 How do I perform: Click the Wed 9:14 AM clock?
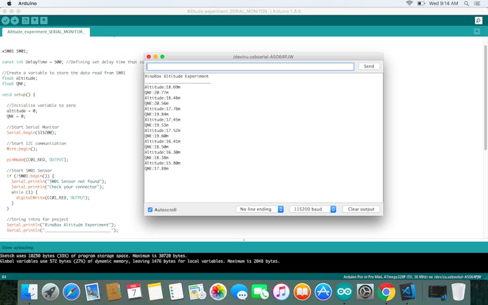tap(444, 3)
